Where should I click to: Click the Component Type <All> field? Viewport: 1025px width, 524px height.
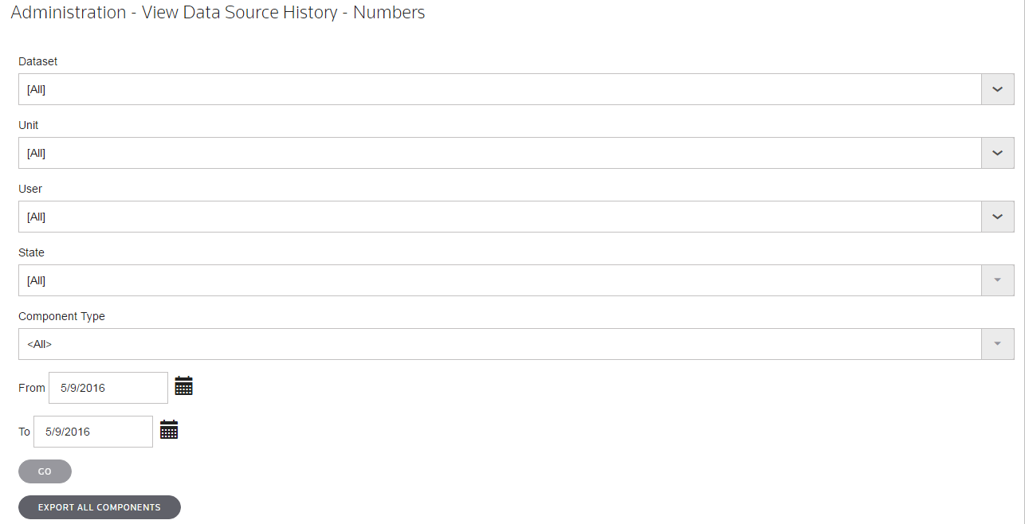499,344
